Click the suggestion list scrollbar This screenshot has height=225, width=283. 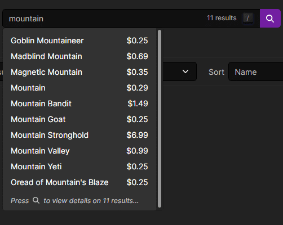pos(160,119)
